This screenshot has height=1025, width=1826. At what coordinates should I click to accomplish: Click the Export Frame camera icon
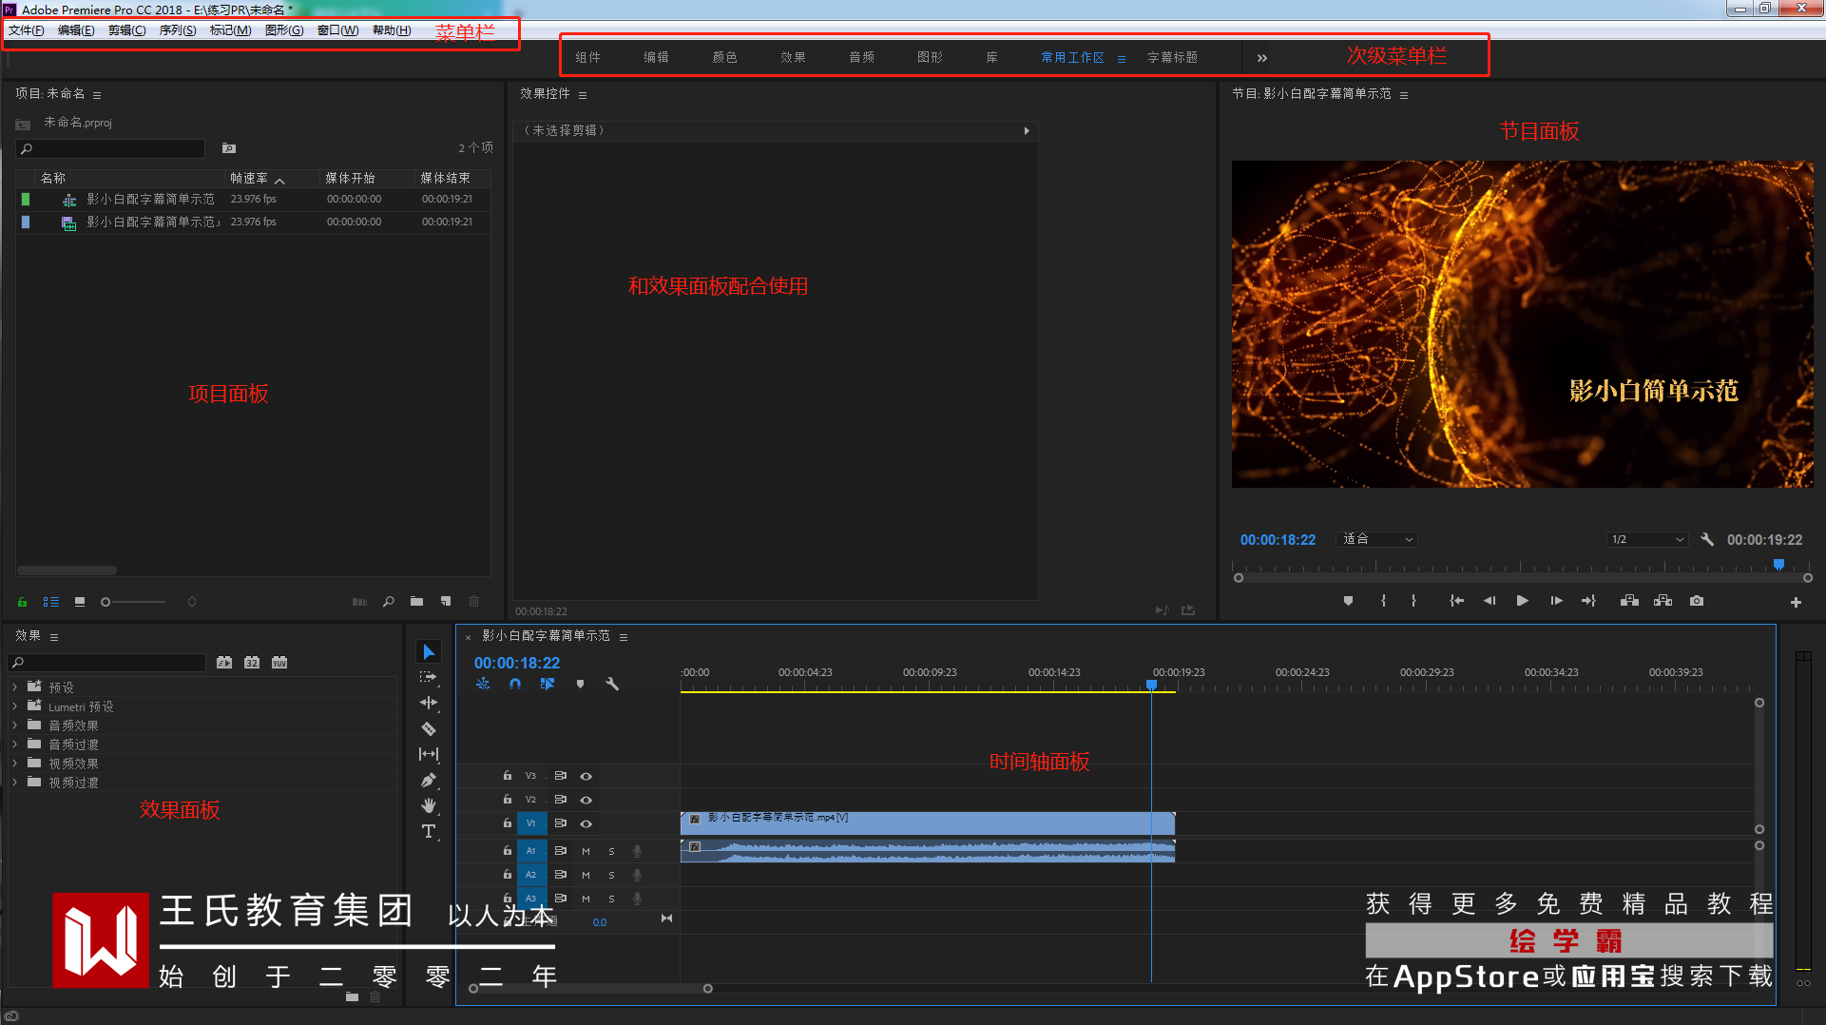coord(1697,601)
